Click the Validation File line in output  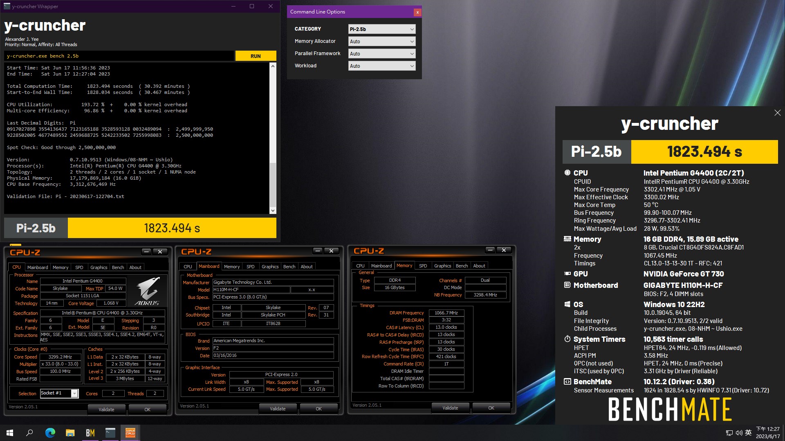(65, 196)
